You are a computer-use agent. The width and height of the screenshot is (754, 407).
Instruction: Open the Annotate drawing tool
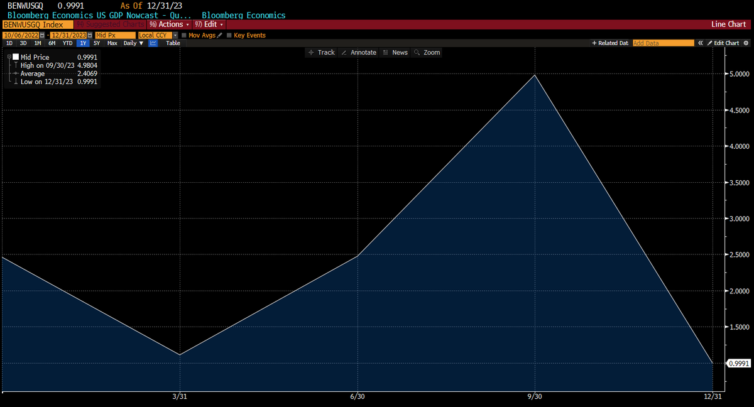click(359, 53)
